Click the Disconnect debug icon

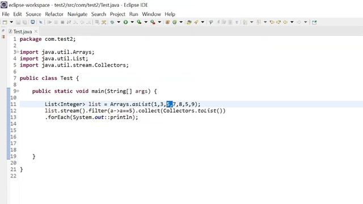[69, 22]
